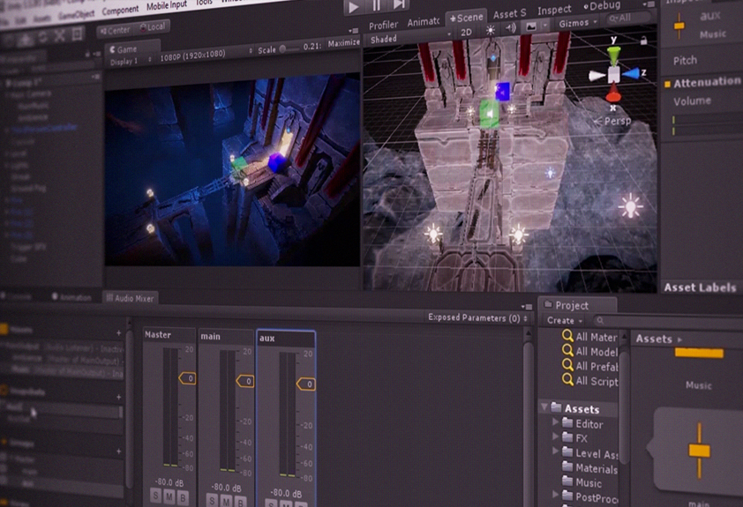The height and width of the screenshot is (507, 743).
Task: Select the large light gizmo at right
Action: pyautogui.click(x=631, y=207)
